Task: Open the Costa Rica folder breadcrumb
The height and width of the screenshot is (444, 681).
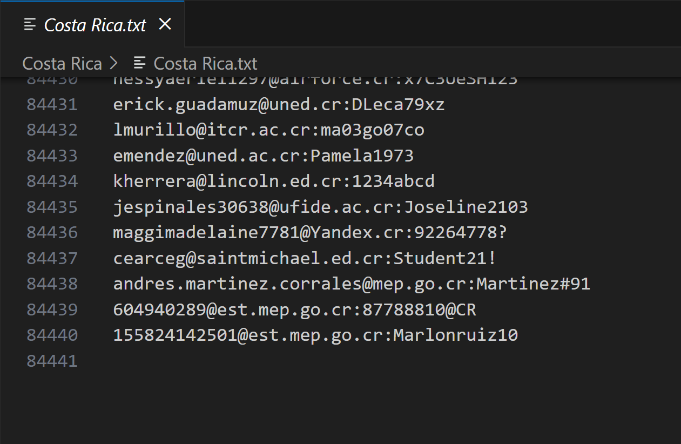Action: tap(62, 64)
